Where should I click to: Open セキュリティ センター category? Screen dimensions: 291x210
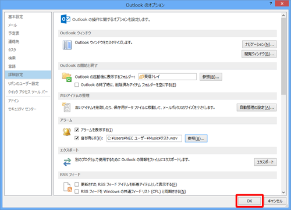28,109
